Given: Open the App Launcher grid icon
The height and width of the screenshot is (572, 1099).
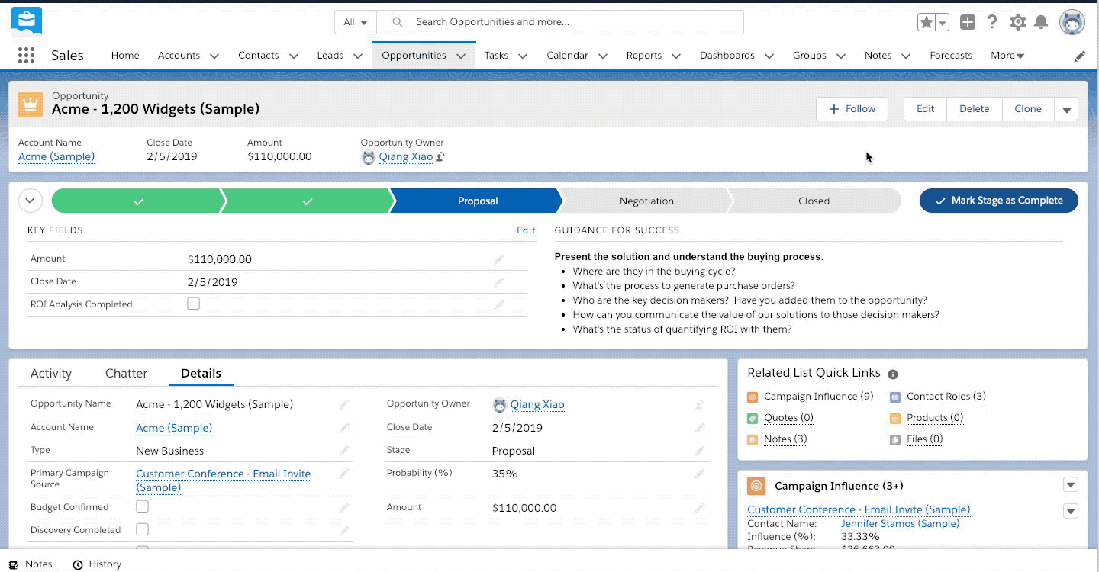Looking at the screenshot, I should click(x=26, y=56).
